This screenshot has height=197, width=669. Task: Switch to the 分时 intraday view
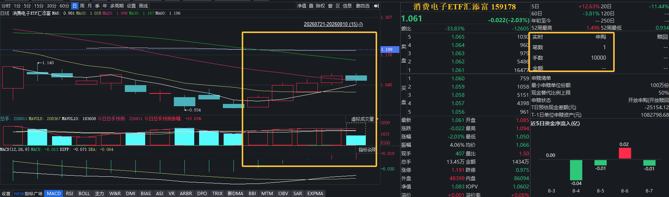point(6,6)
